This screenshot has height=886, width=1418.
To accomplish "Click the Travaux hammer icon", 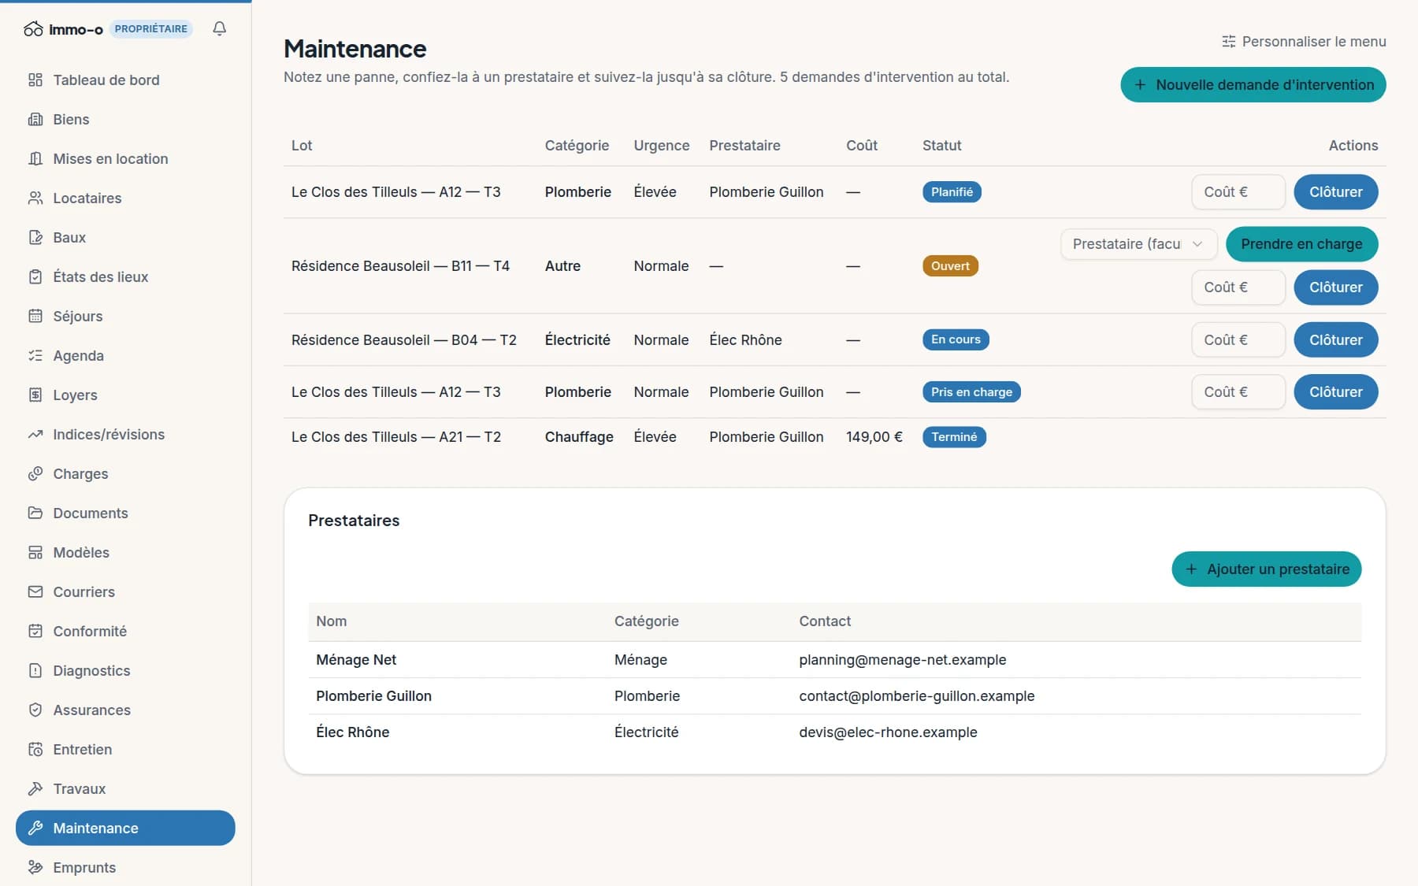I will point(35,788).
